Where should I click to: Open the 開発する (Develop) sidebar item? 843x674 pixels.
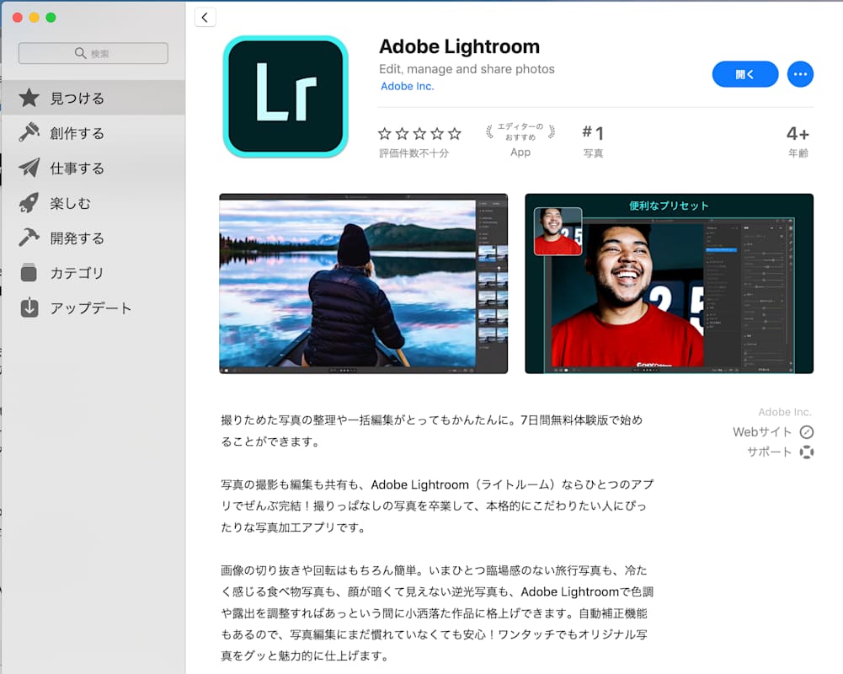(93, 238)
